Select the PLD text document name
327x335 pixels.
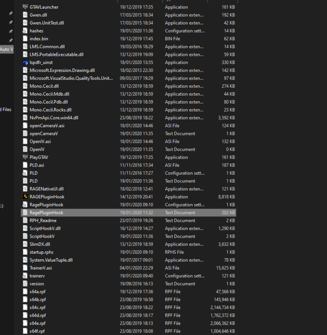tap(33, 181)
